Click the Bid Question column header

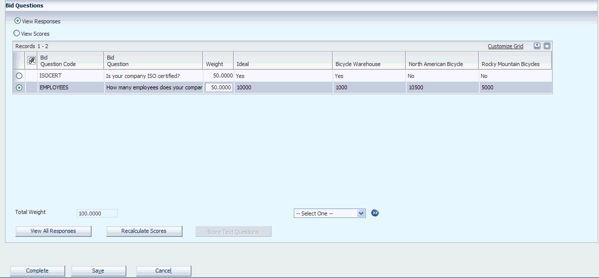click(153, 61)
